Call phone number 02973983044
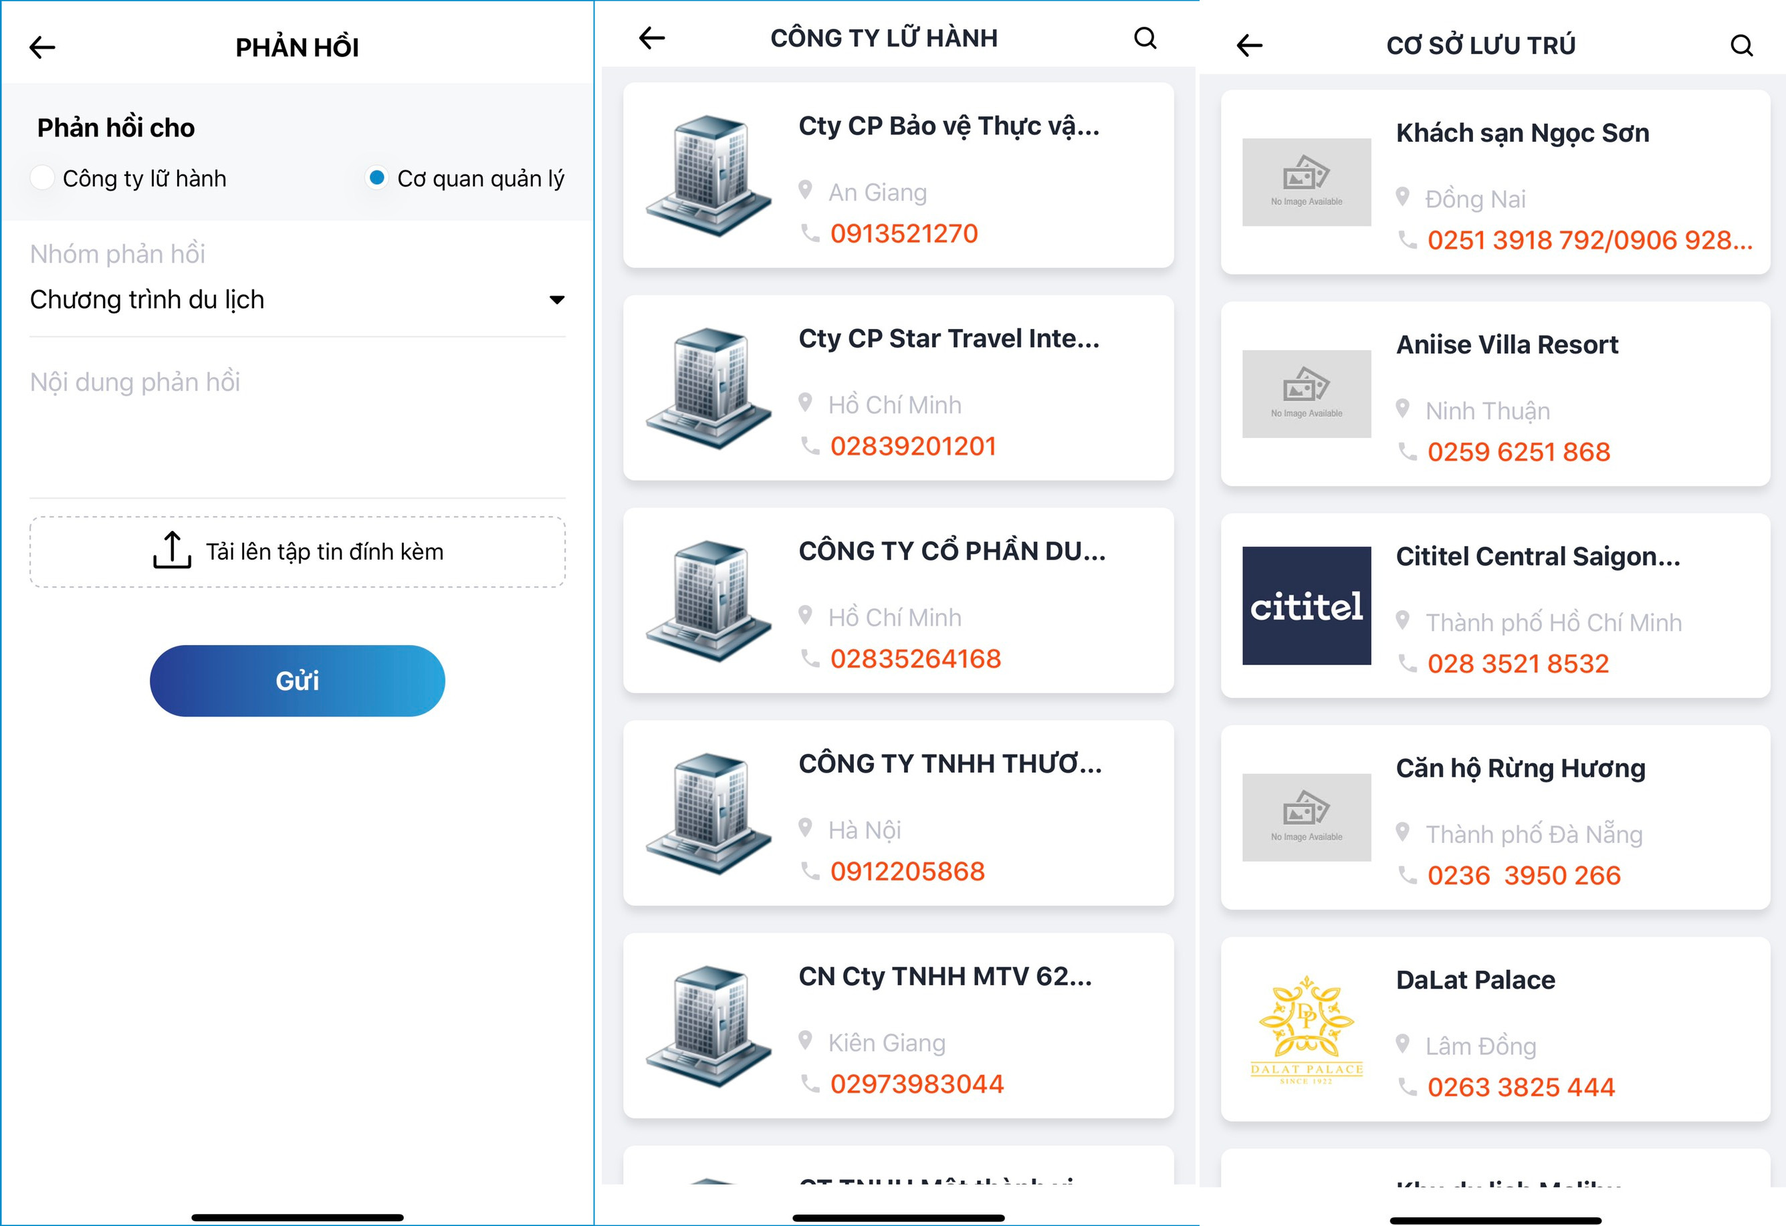 point(917,1085)
